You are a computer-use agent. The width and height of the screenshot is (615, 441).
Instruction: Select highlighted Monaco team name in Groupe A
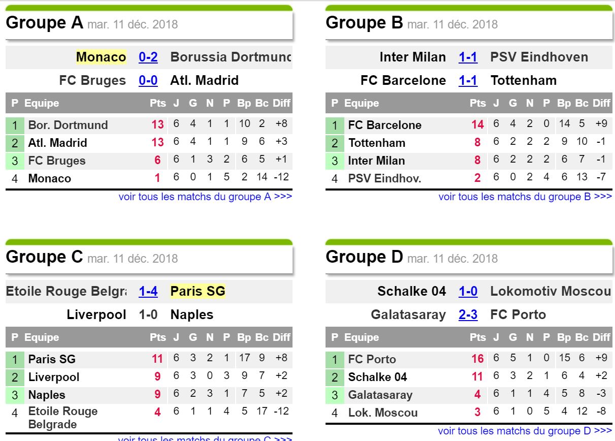[x=101, y=57]
